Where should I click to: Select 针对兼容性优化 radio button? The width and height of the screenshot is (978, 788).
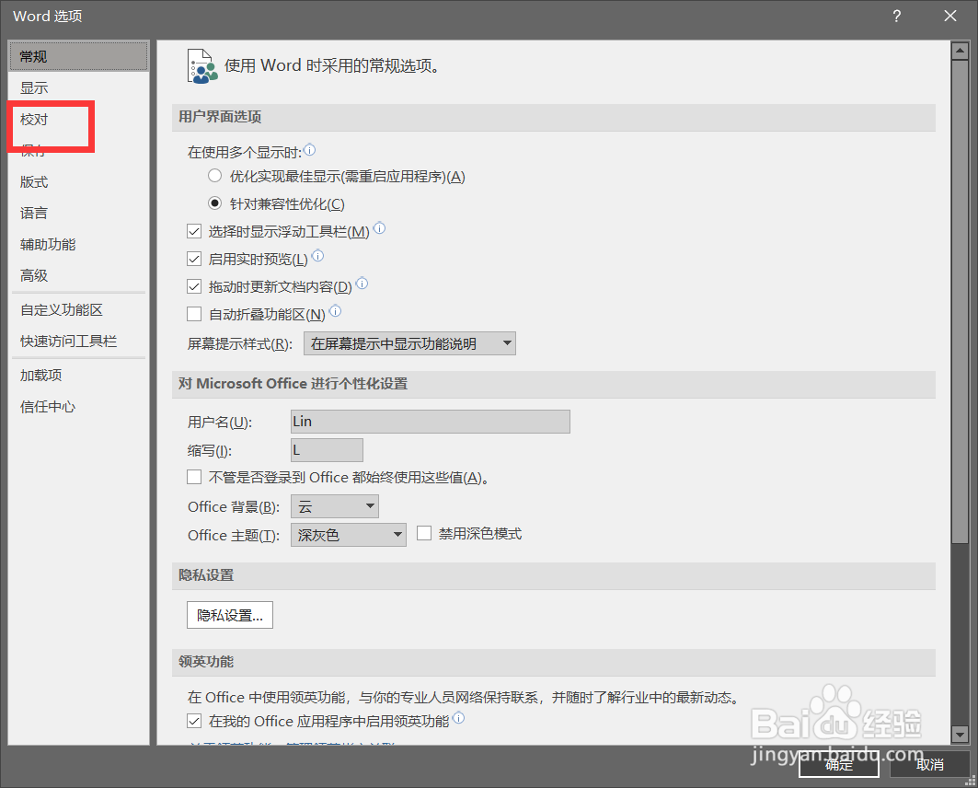pos(214,203)
